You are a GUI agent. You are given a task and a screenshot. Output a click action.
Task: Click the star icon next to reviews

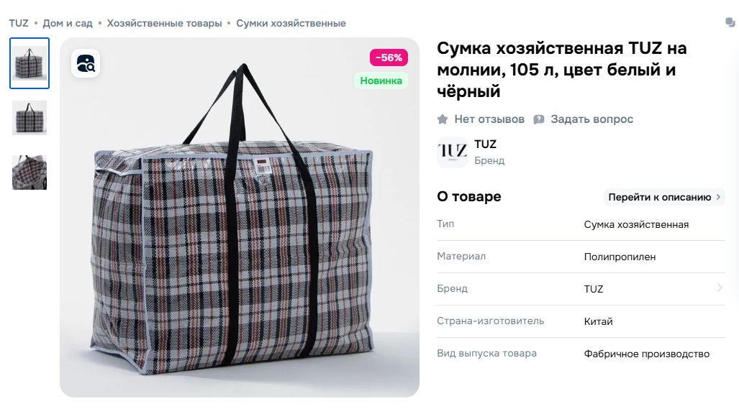pos(442,119)
